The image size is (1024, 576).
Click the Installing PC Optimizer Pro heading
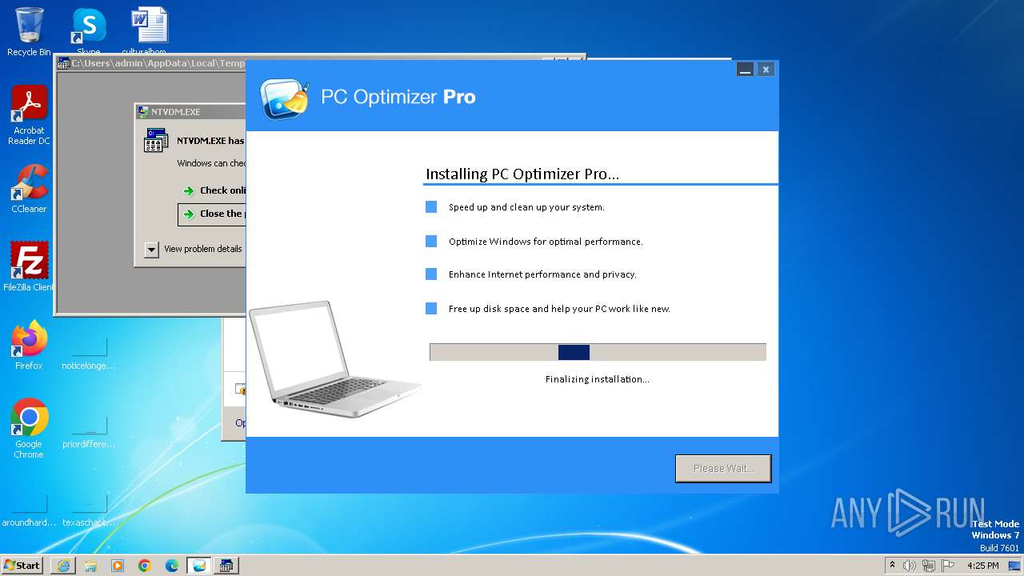click(x=522, y=174)
